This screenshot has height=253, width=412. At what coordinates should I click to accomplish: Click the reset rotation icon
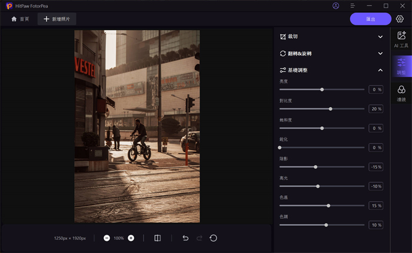[x=213, y=238]
